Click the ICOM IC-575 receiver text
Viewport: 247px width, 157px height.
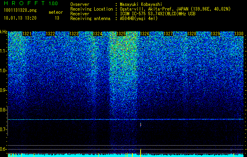pos(157,14)
